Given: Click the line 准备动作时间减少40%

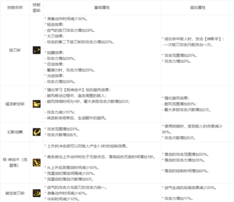Looking at the screenshot, I should tap(66, 193).
